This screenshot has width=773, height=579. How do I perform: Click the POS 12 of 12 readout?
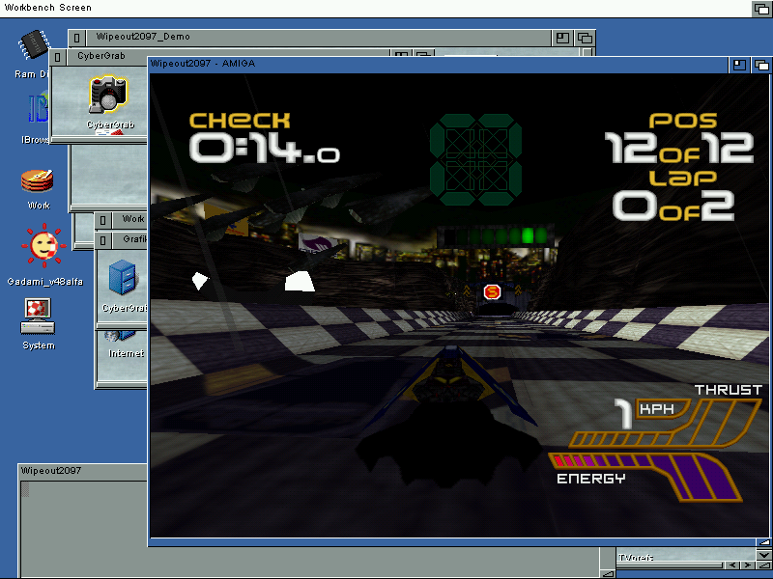coord(680,138)
